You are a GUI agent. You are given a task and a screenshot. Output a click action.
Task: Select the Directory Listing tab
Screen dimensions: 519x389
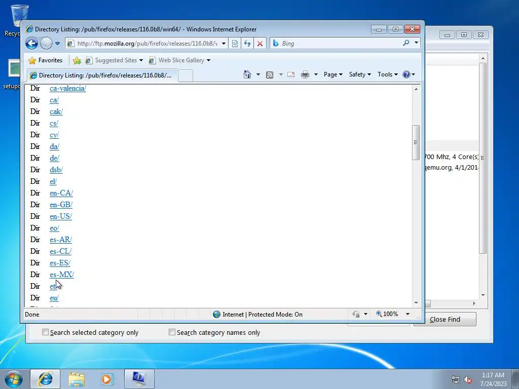102,75
